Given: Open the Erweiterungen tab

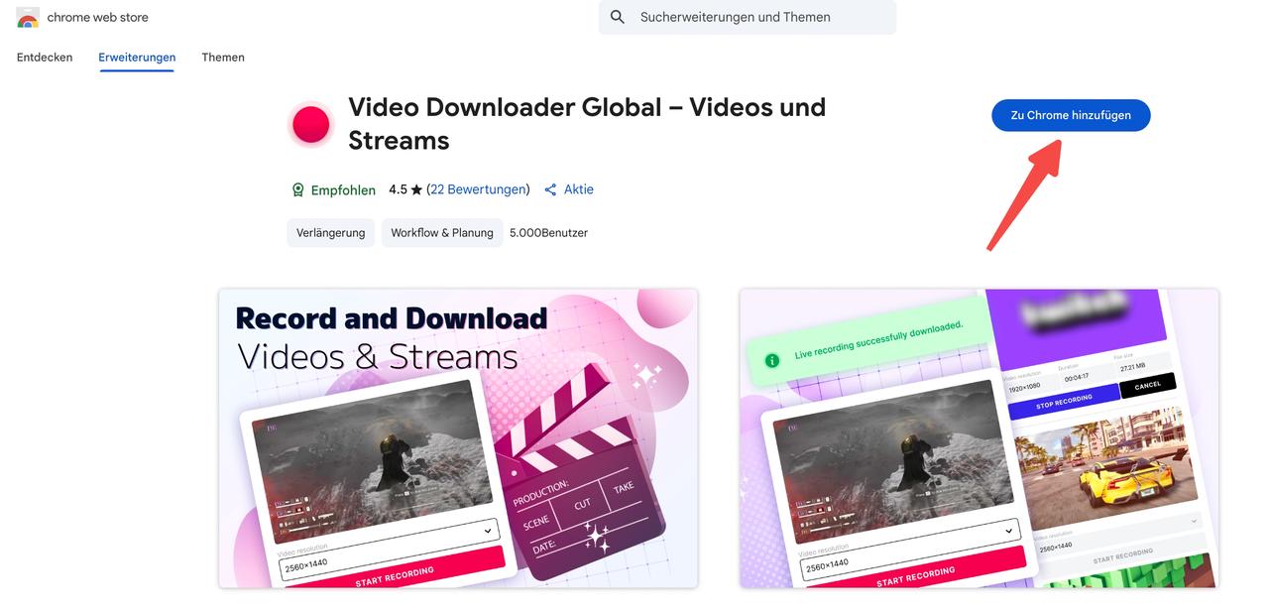Looking at the screenshot, I should click(137, 58).
